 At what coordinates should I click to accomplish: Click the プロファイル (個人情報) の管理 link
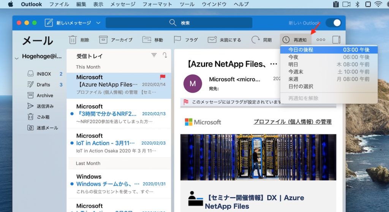(x=292, y=122)
